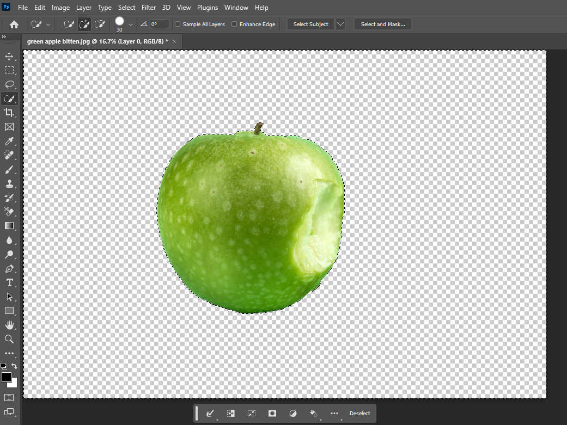567x425 pixels.
Task: Switch to green apple bitten.jpg tab
Action: click(97, 41)
